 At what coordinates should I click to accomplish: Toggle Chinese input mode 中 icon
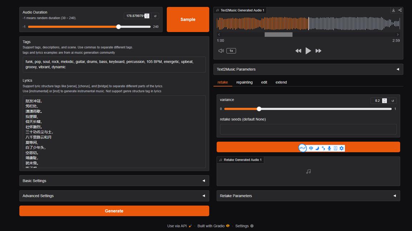[x=311, y=148]
